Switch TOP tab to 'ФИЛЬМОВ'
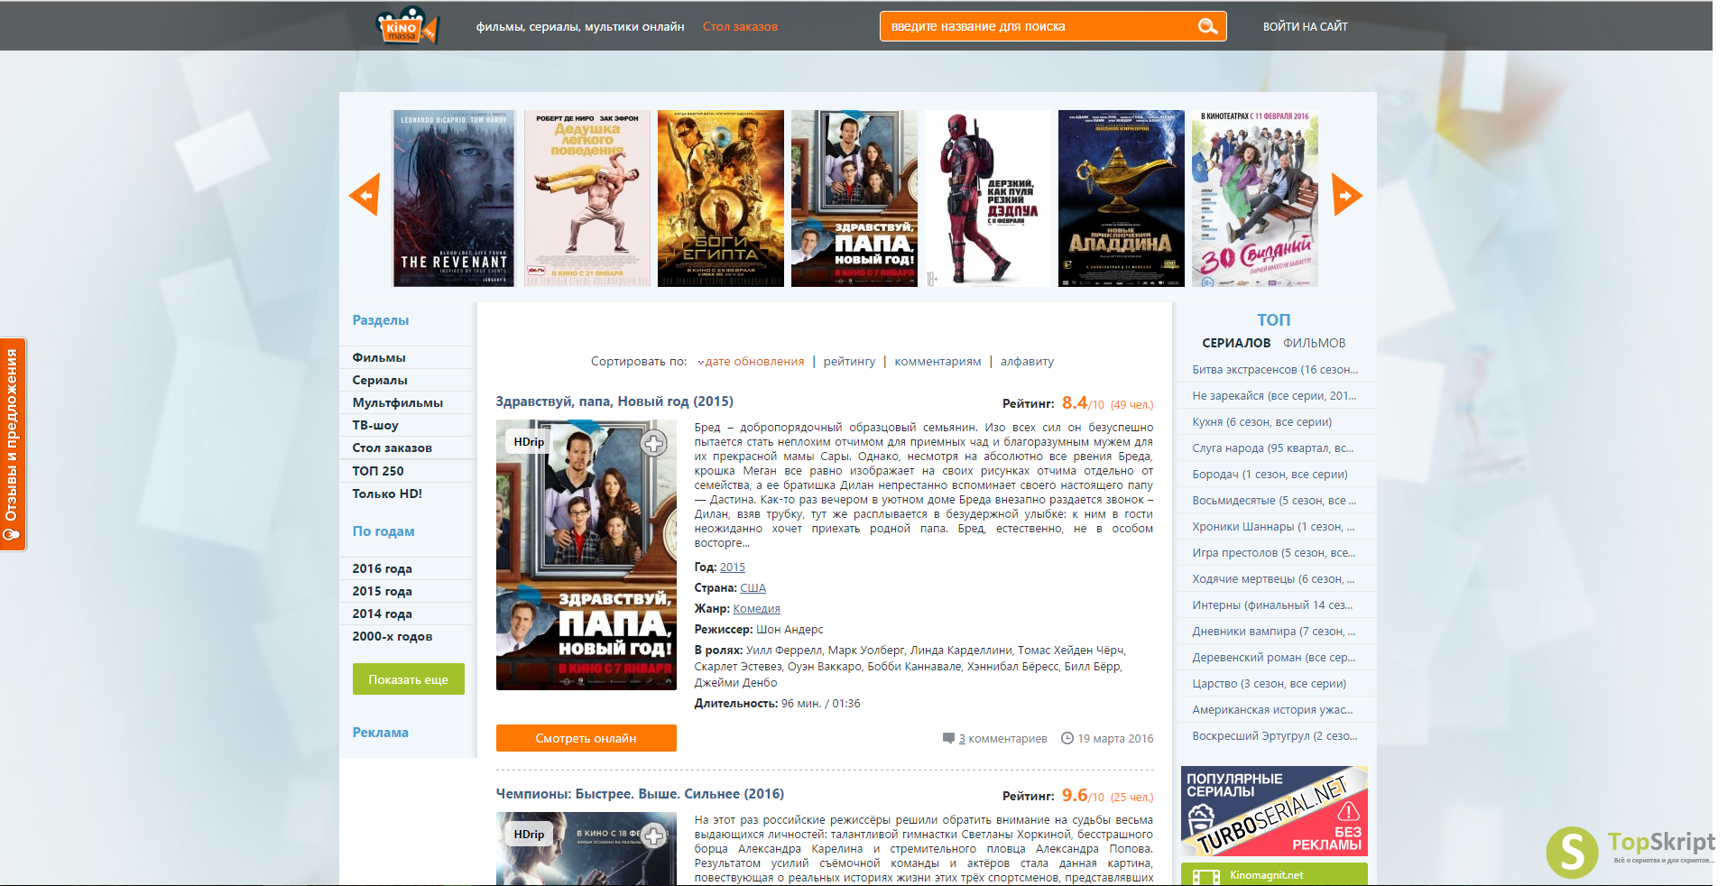1727x886 pixels. point(1314,343)
